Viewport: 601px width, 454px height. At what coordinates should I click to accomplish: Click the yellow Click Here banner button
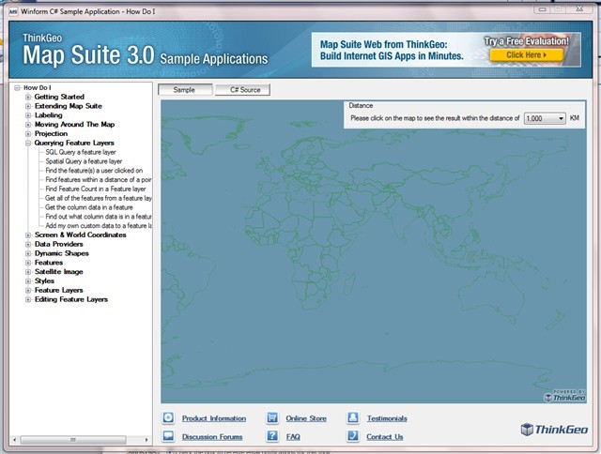pyautogui.click(x=527, y=54)
